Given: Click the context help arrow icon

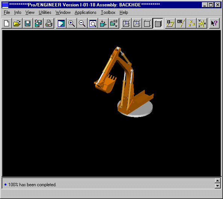Looking at the screenshot, I should point(214,23).
